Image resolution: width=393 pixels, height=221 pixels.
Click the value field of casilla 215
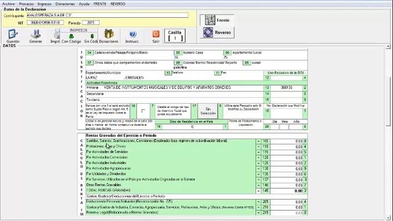click(x=287, y=213)
